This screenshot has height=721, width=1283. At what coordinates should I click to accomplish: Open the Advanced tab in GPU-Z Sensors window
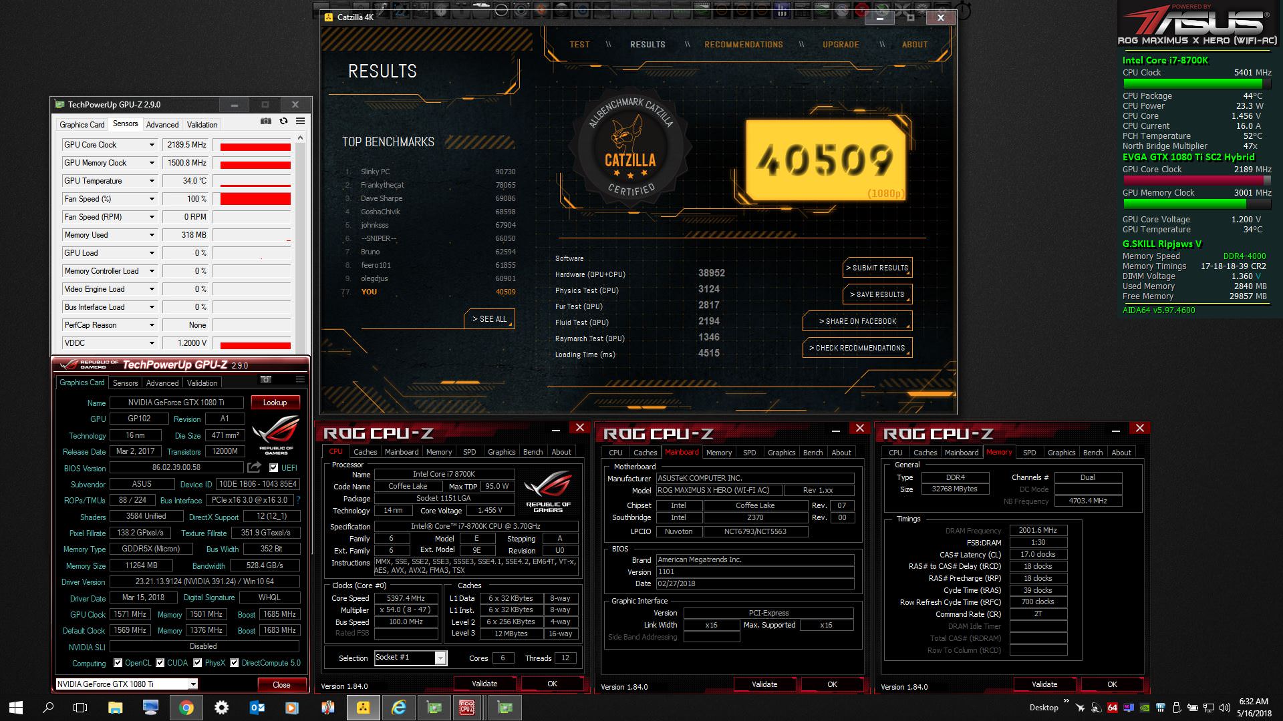click(162, 125)
